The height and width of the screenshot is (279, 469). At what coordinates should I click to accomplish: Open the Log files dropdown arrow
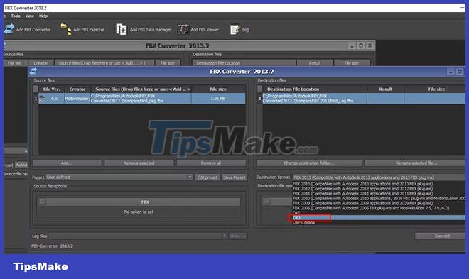[x=224, y=236]
